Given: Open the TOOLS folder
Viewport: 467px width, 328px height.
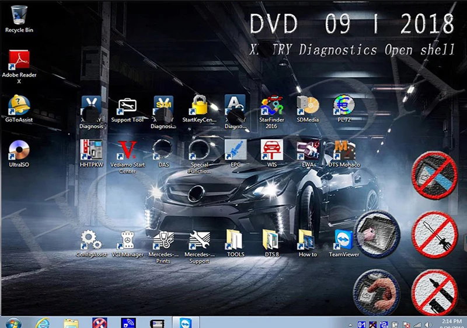Looking at the screenshot, I should 236,244.
